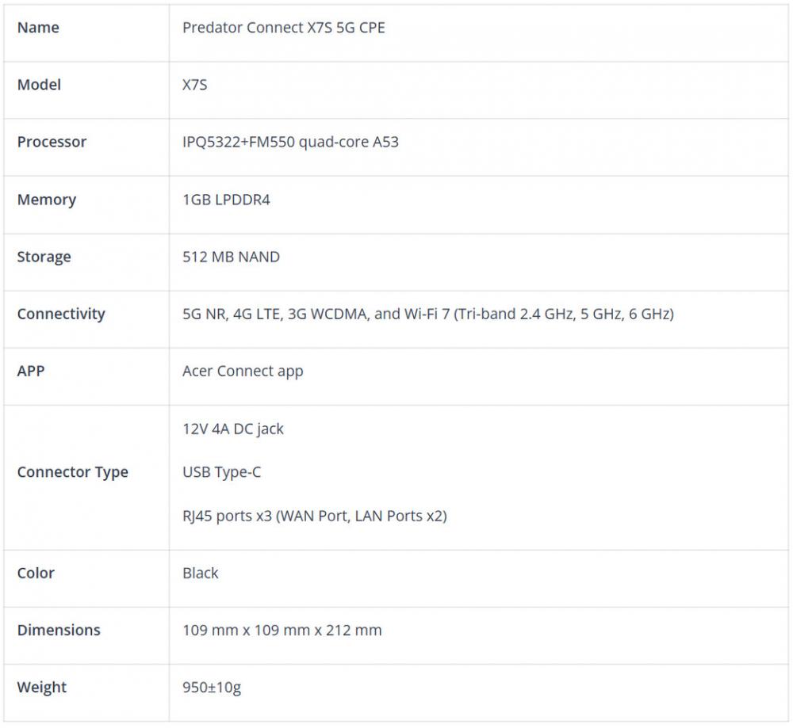Select the "Predator Connect X7S 5G CPE" text
This screenshot has width=793, height=728.
pyautogui.click(x=283, y=28)
